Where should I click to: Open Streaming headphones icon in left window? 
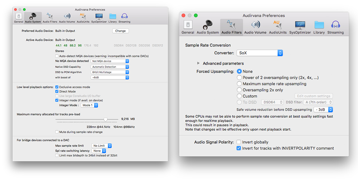pos(125,16)
